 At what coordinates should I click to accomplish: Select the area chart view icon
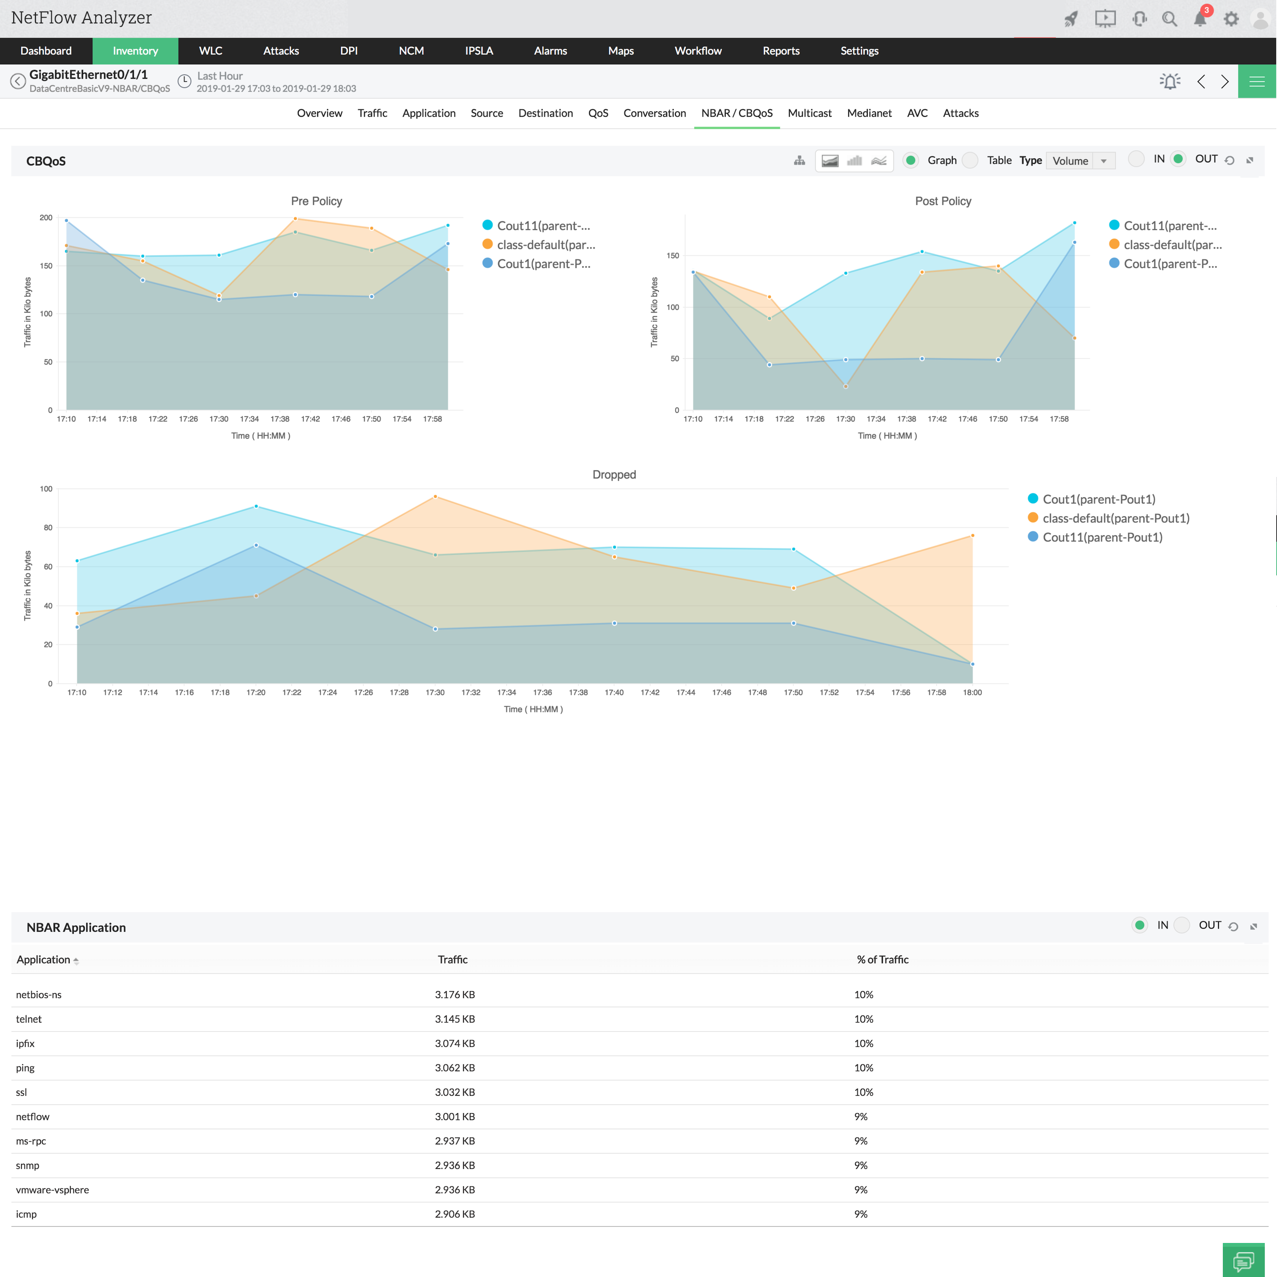pyautogui.click(x=830, y=161)
